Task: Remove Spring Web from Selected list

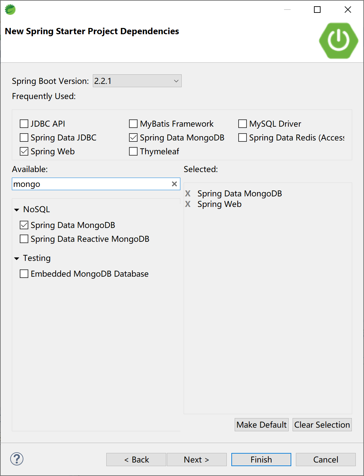Action: pos(188,204)
